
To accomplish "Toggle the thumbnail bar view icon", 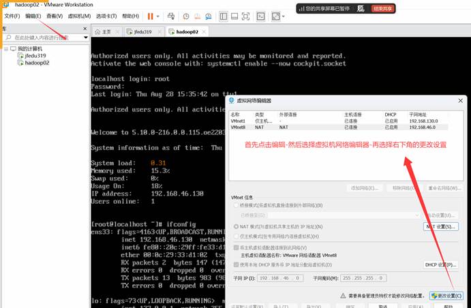I will pyautogui.click(x=234, y=16).
